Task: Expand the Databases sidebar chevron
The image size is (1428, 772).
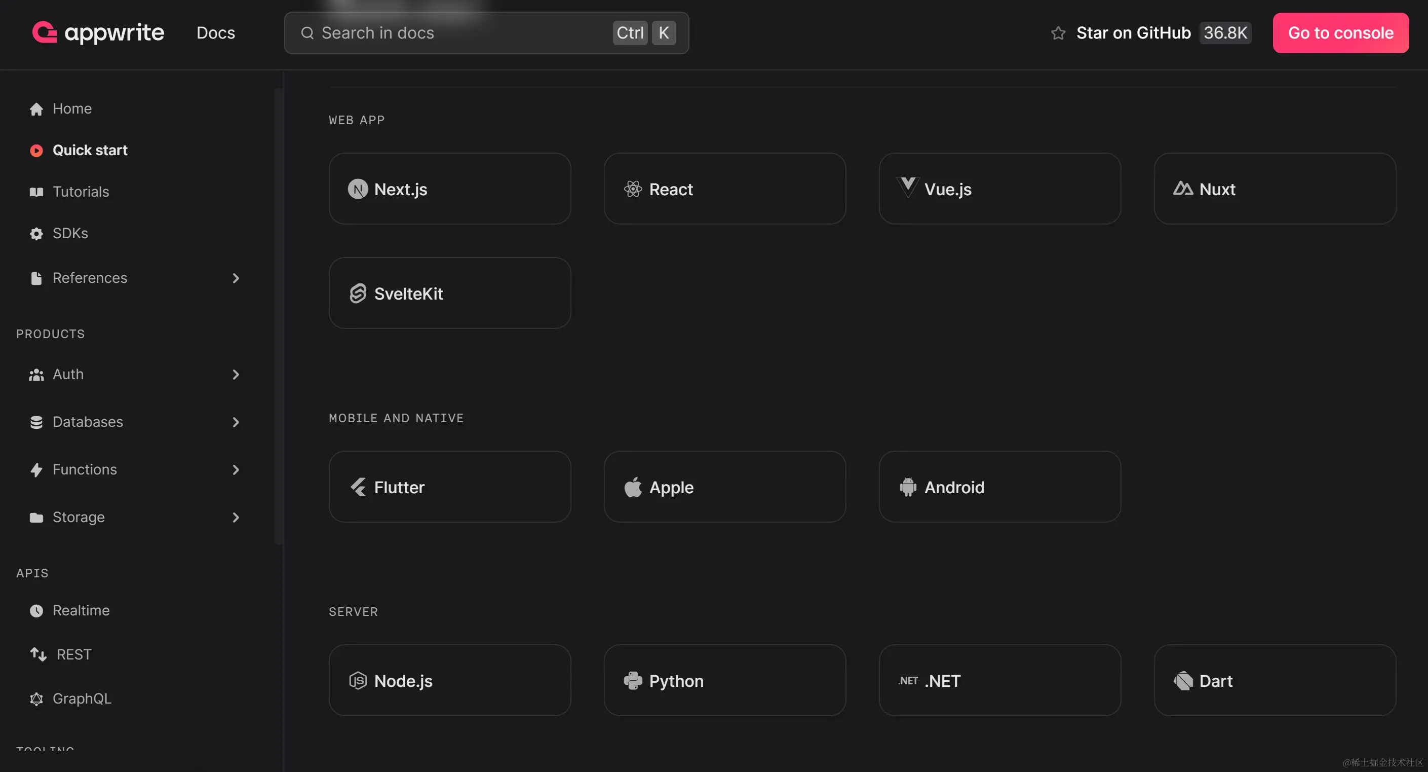Action: coord(236,422)
